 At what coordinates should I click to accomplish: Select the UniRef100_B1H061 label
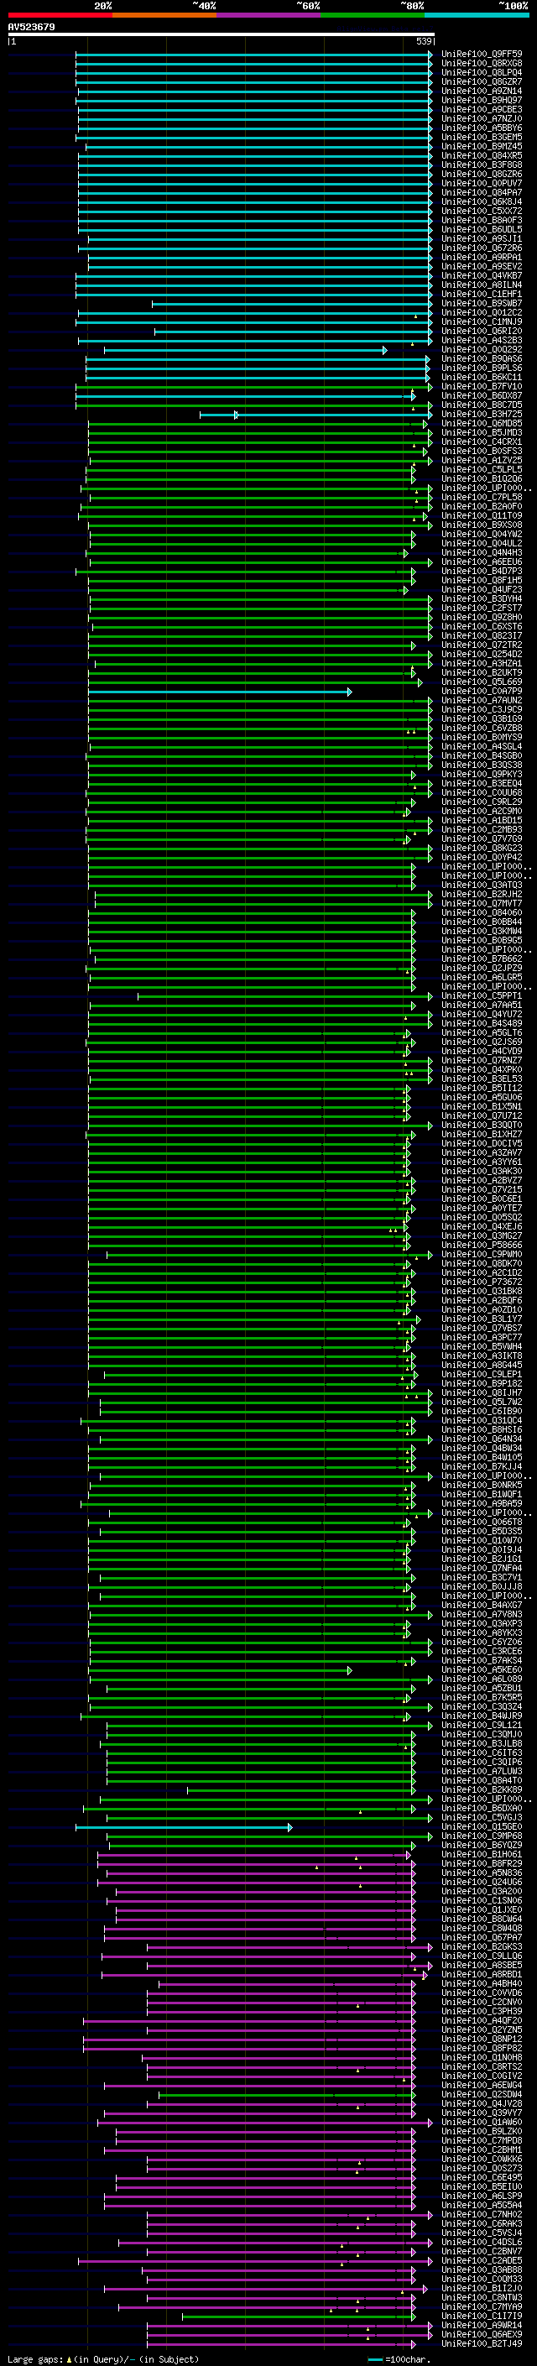pyautogui.click(x=482, y=1854)
